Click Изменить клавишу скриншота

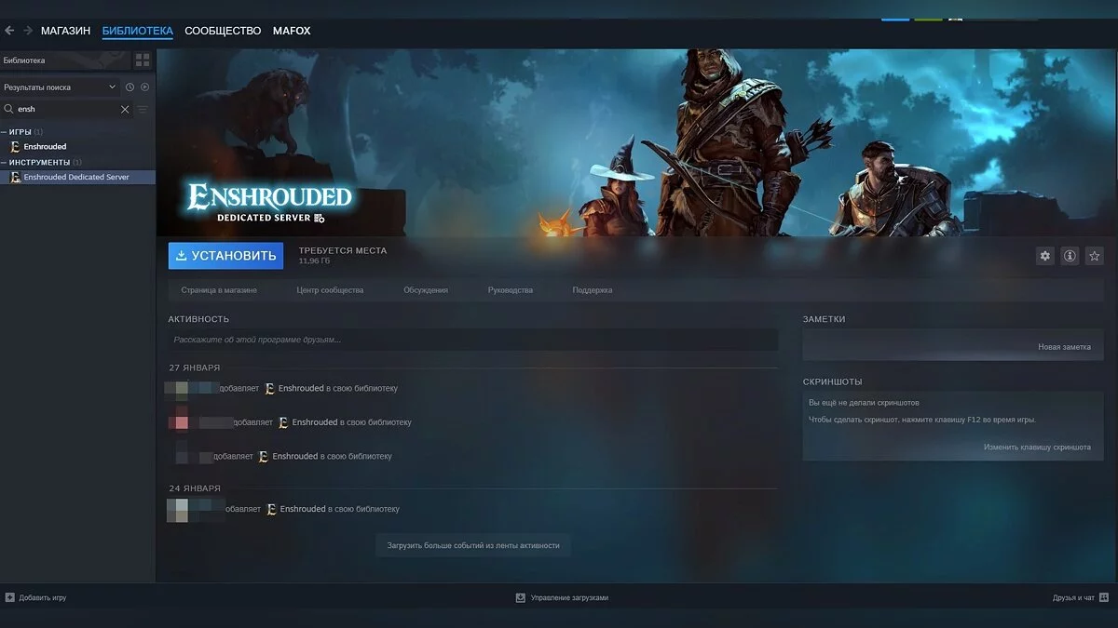(x=1037, y=448)
